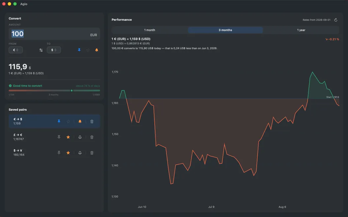
Task: Delete the £ → € saved pair
Action: click(92, 137)
